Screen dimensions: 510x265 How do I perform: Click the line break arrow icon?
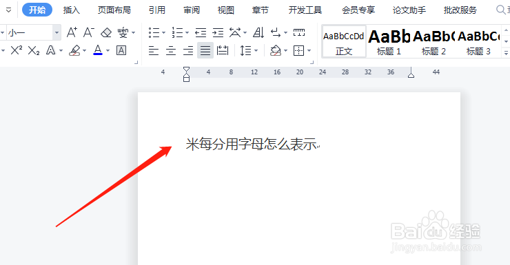pos(276,32)
